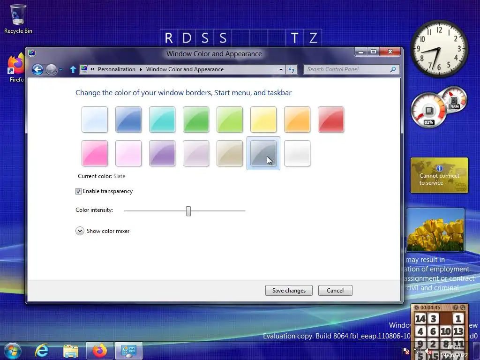Adjust the Color intensity slider handle
This screenshot has height=360, width=480.
(x=188, y=211)
